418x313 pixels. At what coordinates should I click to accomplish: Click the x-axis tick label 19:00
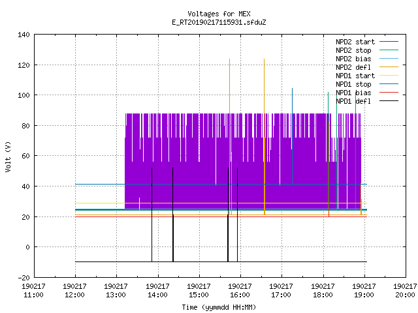point(364,295)
